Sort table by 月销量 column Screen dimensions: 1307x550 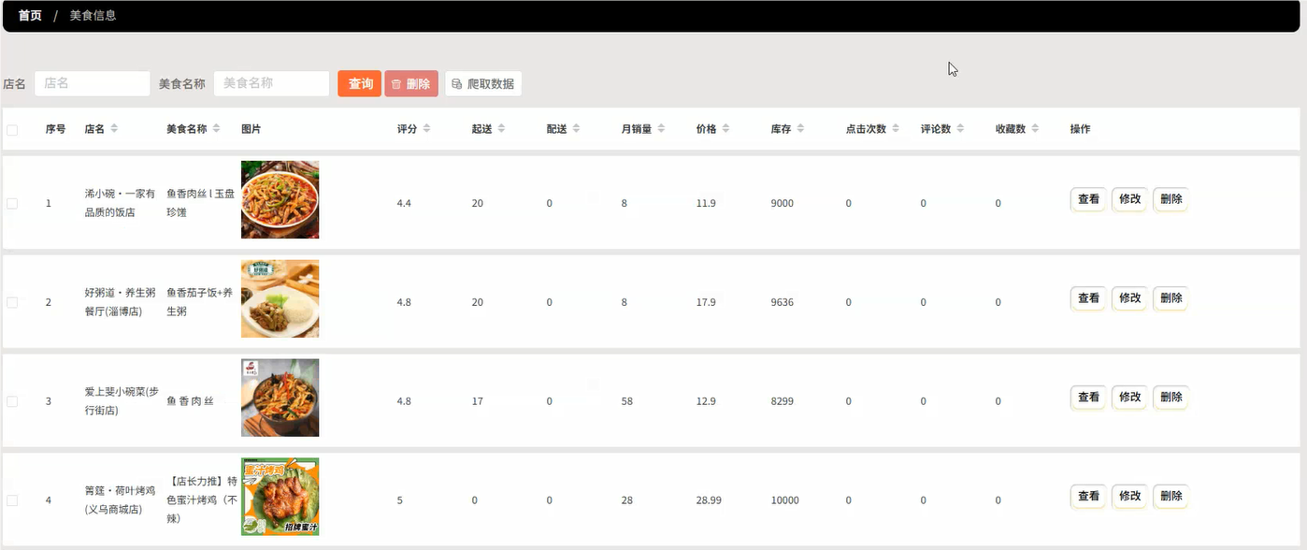(x=662, y=129)
